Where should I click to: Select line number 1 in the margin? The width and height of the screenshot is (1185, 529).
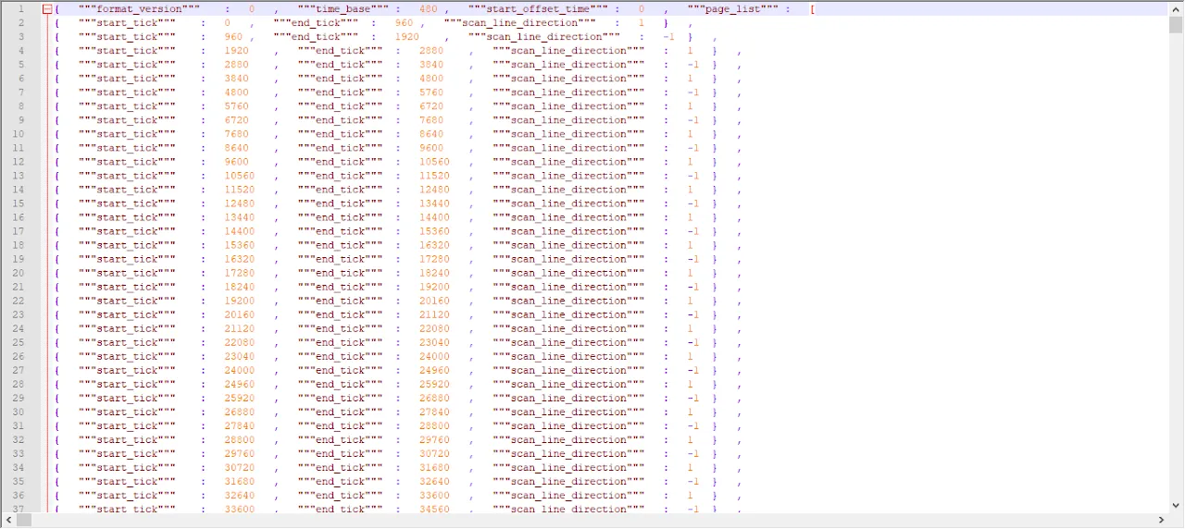[20, 9]
